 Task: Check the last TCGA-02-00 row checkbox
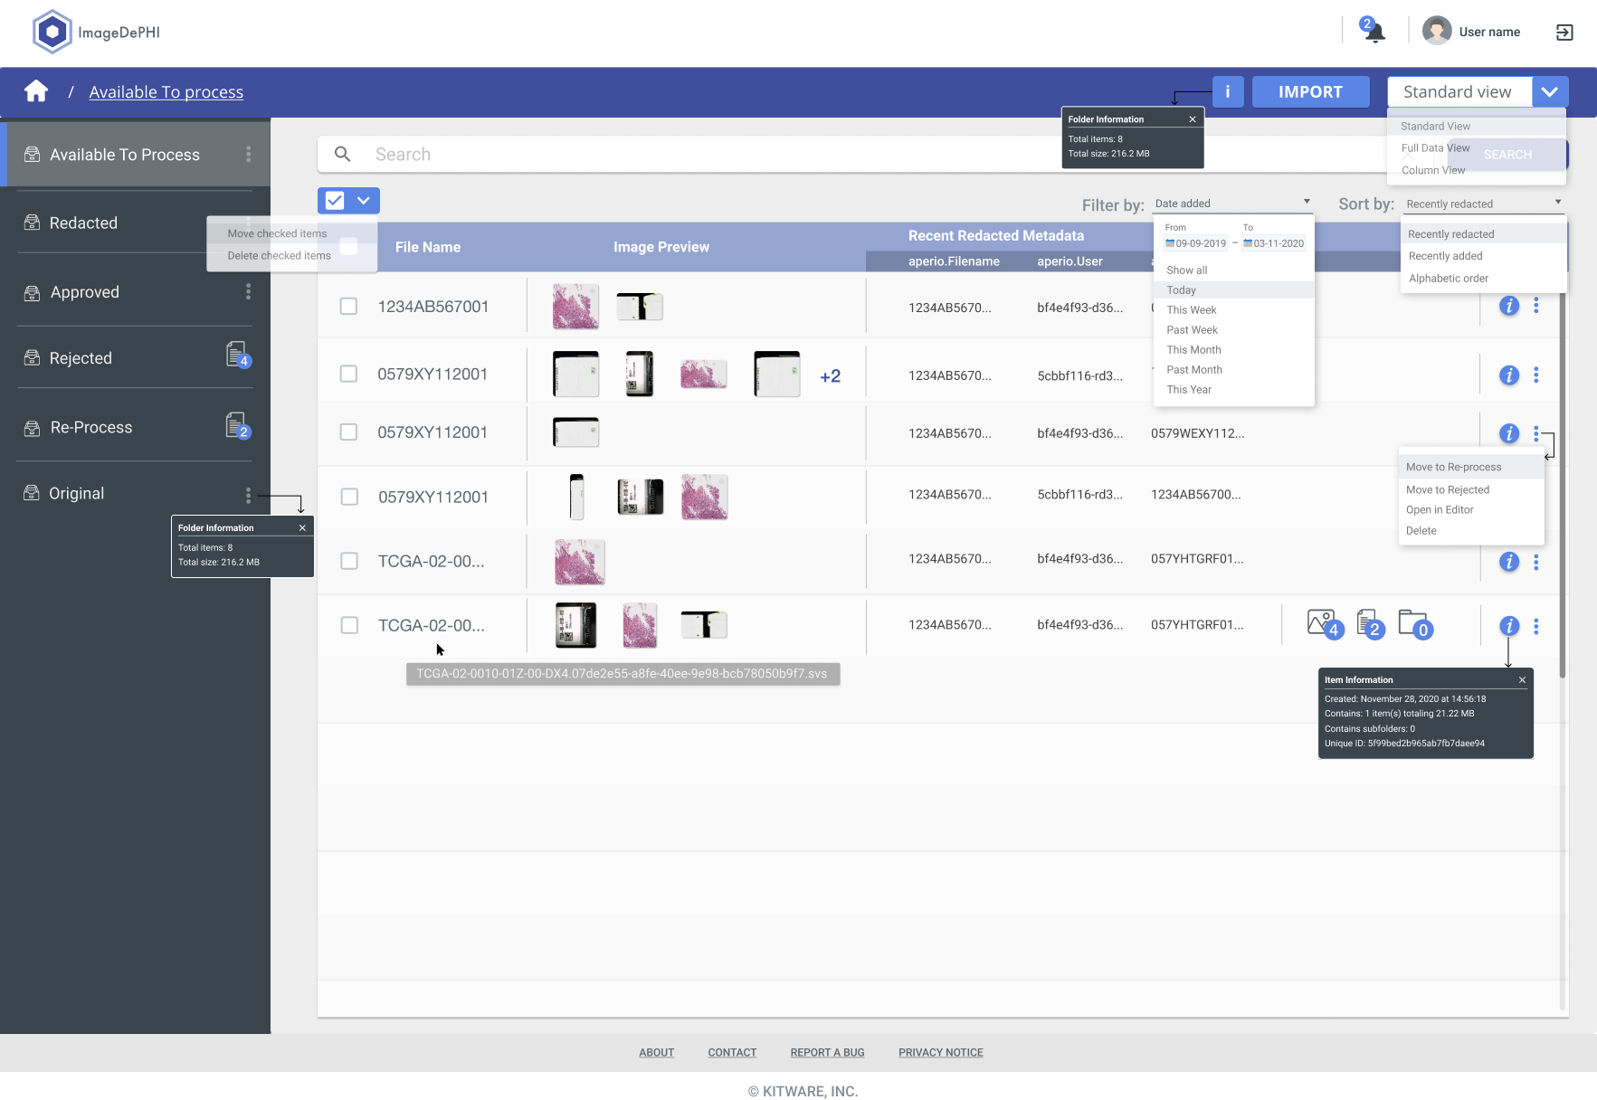[349, 625]
